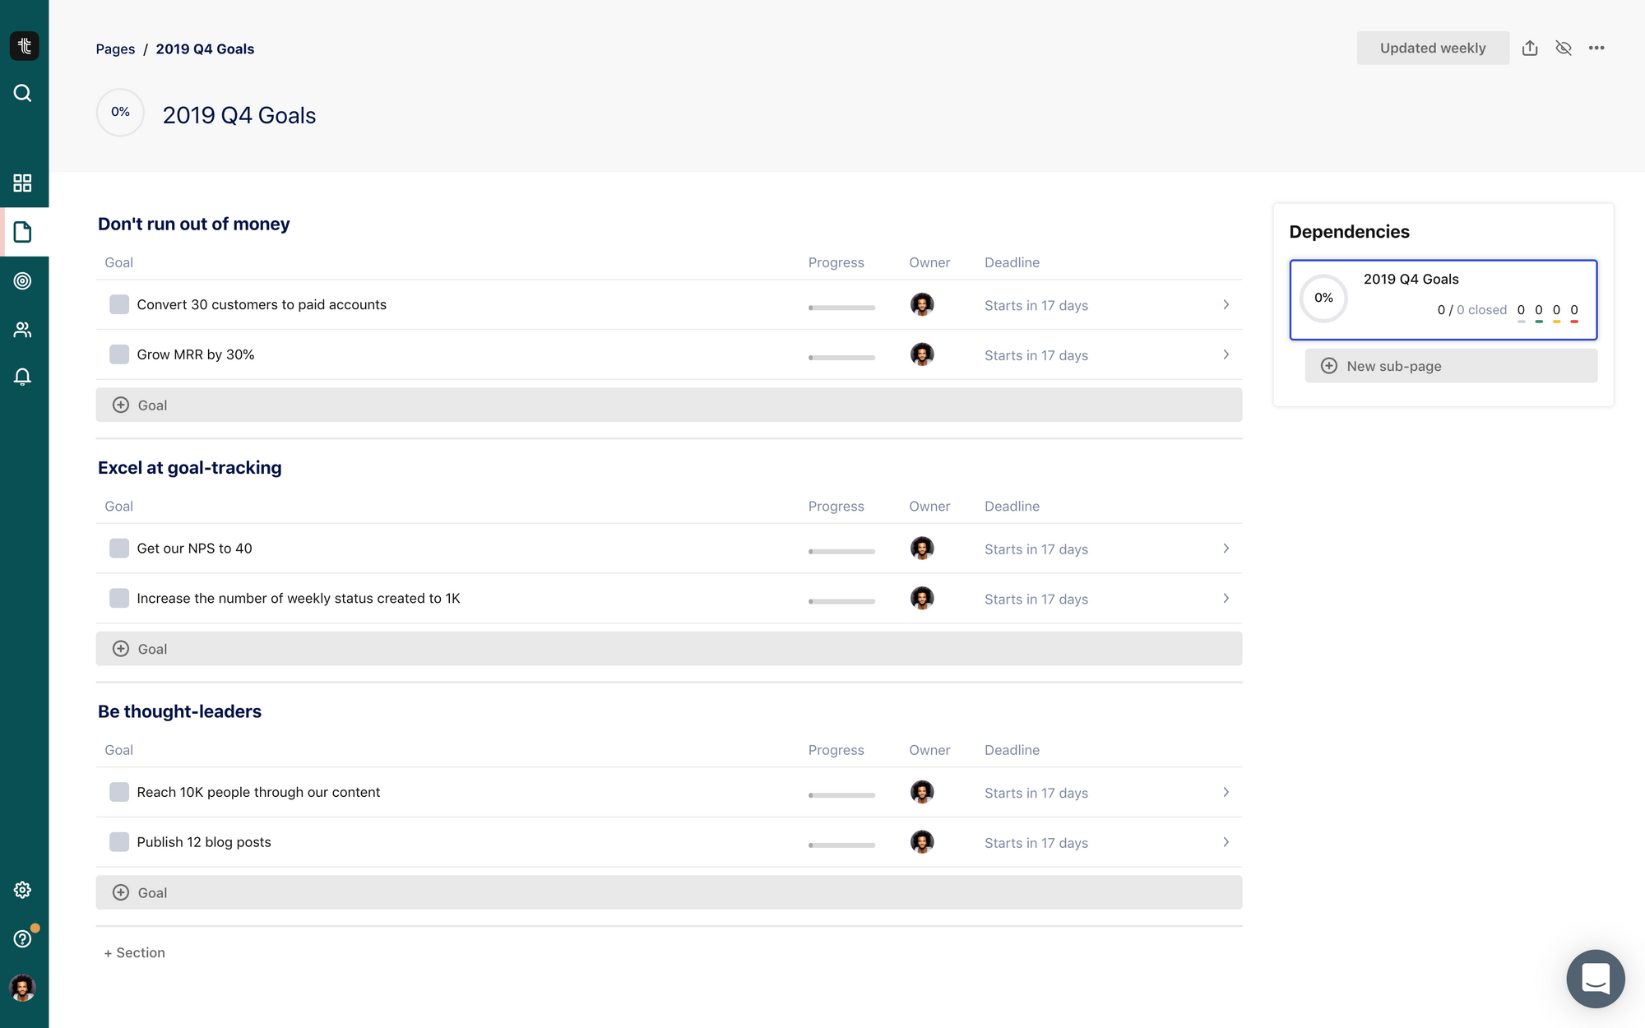This screenshot has height=1028, width=1645.
Task: Check the 'Publish 12 blog posts' checkbox
Action: pos(119,842)
